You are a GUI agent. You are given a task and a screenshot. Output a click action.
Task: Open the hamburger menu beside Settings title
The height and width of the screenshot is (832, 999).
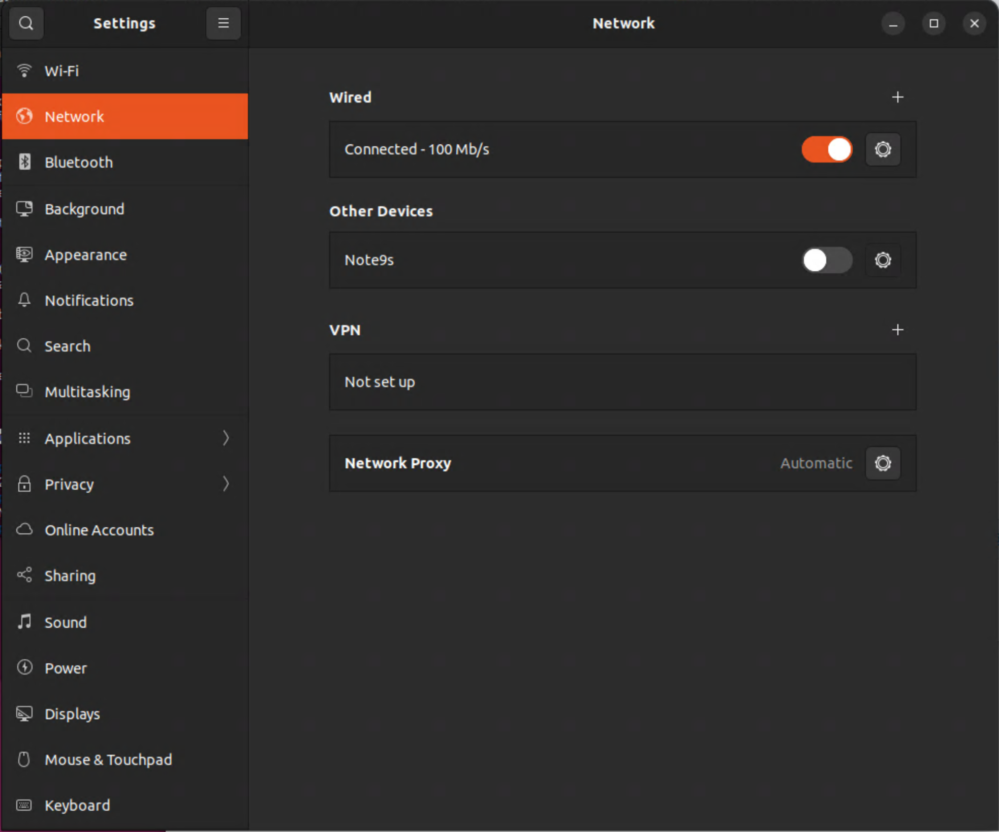(223, 23)
